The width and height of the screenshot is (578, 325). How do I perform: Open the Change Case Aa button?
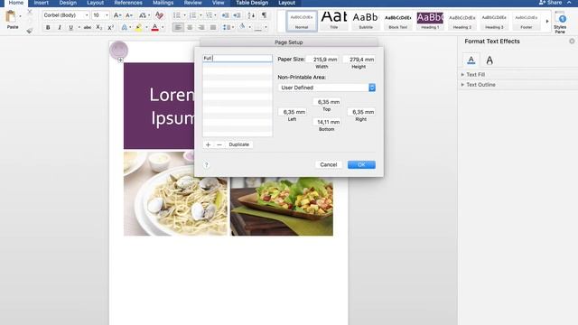pos(143,15)
